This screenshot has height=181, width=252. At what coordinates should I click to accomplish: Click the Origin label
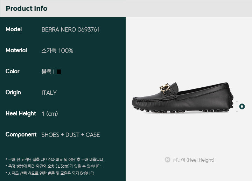[x=13, y=93]
